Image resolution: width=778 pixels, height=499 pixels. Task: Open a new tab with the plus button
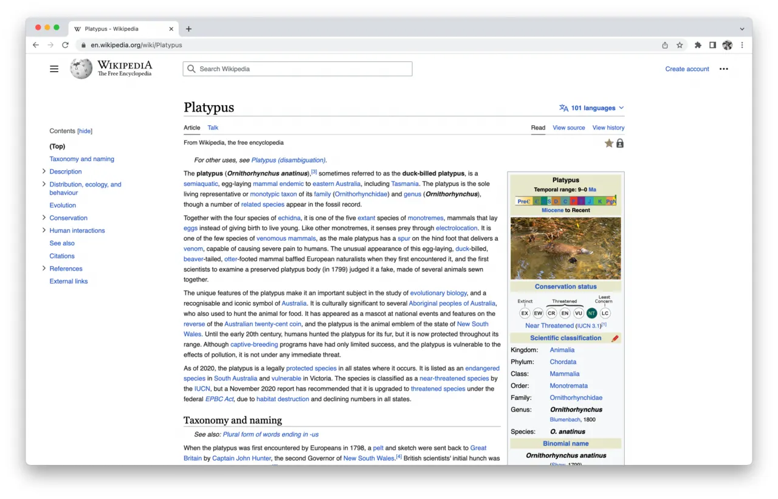[x=188, y=29]
